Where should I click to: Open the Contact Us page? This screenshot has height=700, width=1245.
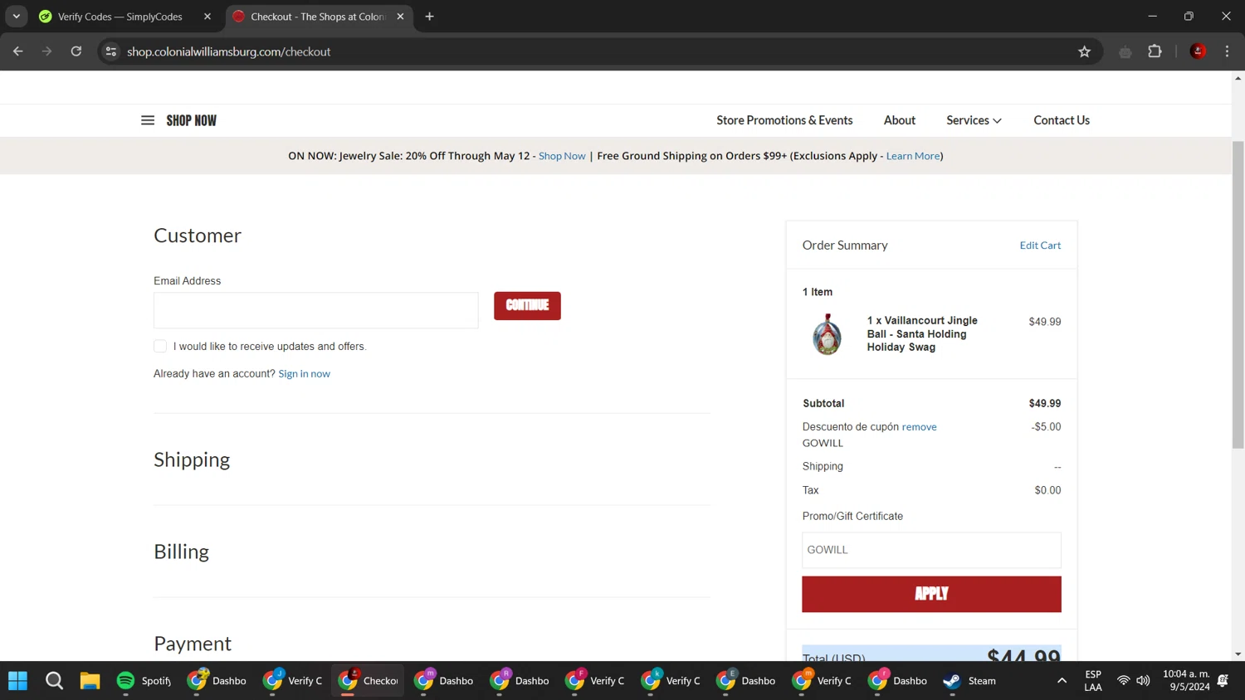(x=1062, y=120)
